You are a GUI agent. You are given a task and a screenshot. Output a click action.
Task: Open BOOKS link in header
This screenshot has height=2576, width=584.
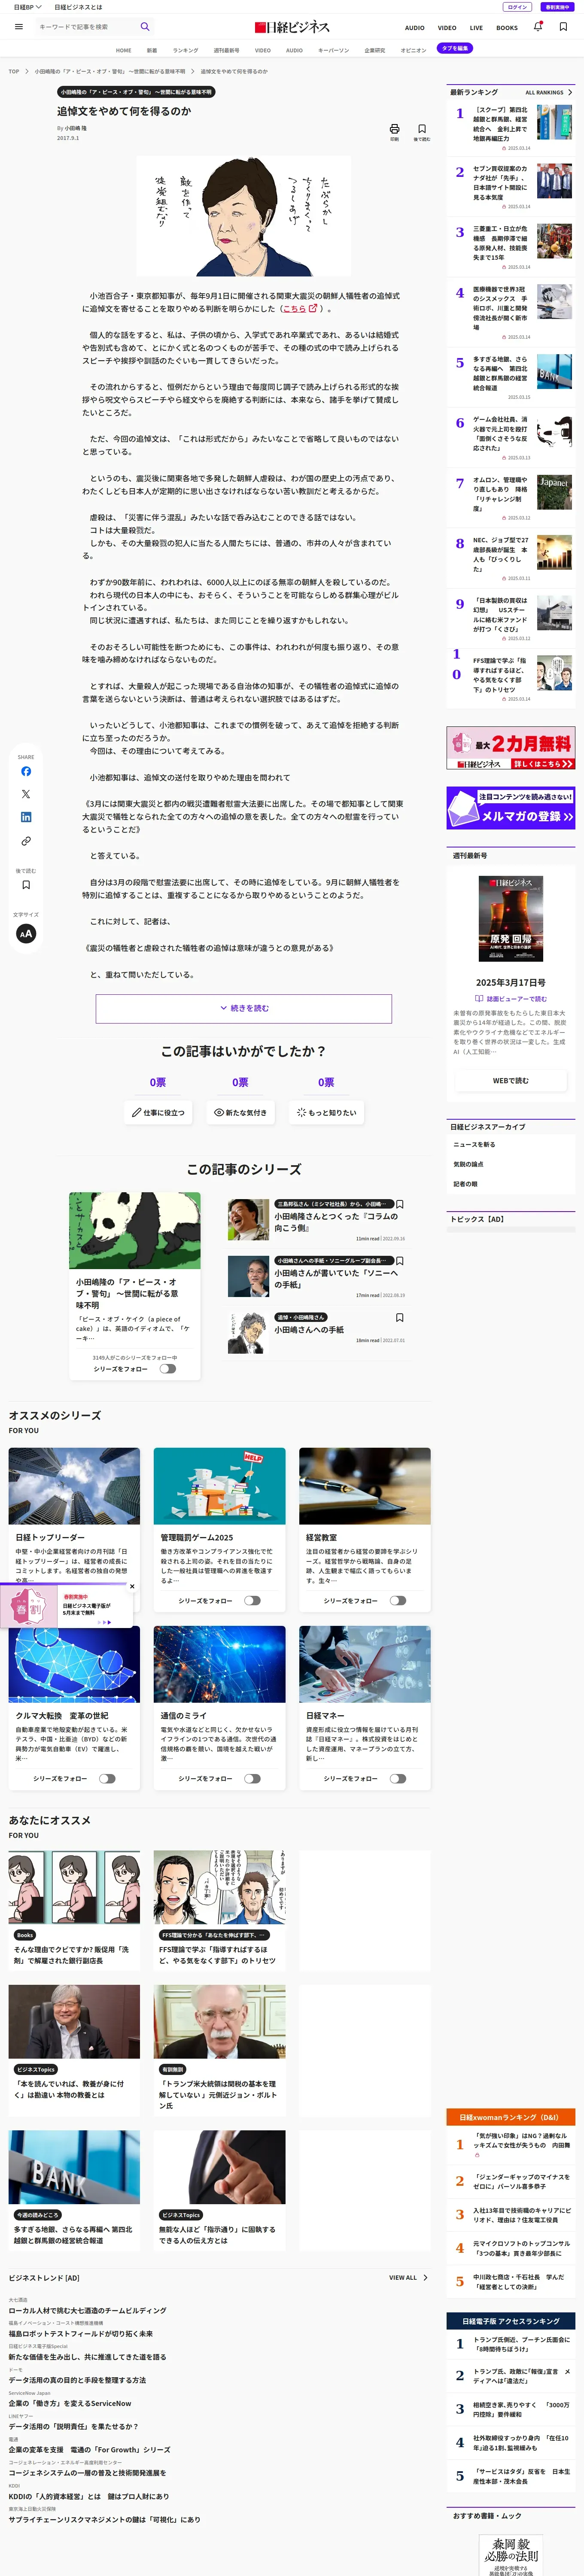click(x=507, y=28)
